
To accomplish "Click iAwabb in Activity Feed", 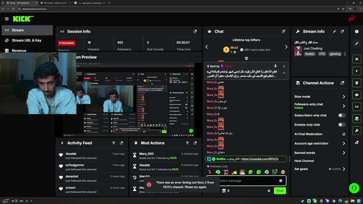I will coord(71,154).
